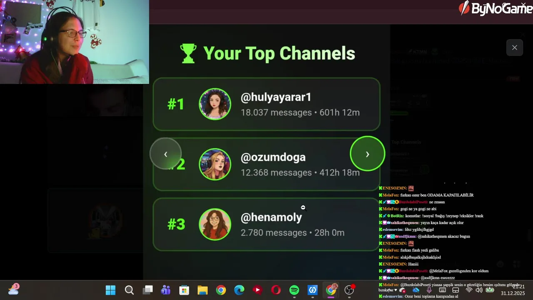Image resolution: width=533 pixels, height=300 pixels.
Task: Open the weather widget on the taskbar
Action: [x=13, y=289]
